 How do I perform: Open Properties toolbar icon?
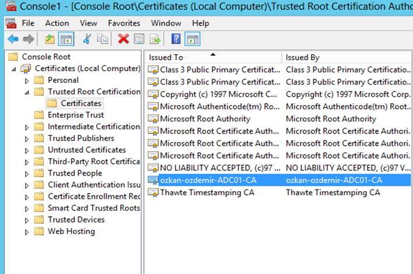(x=139, y=39)
